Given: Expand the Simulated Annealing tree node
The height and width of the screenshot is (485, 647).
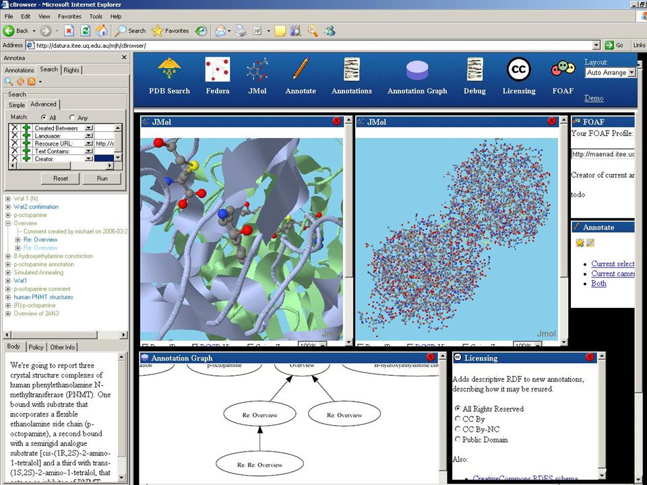Looking at the screenshot, I should click(x=8, y=272).
